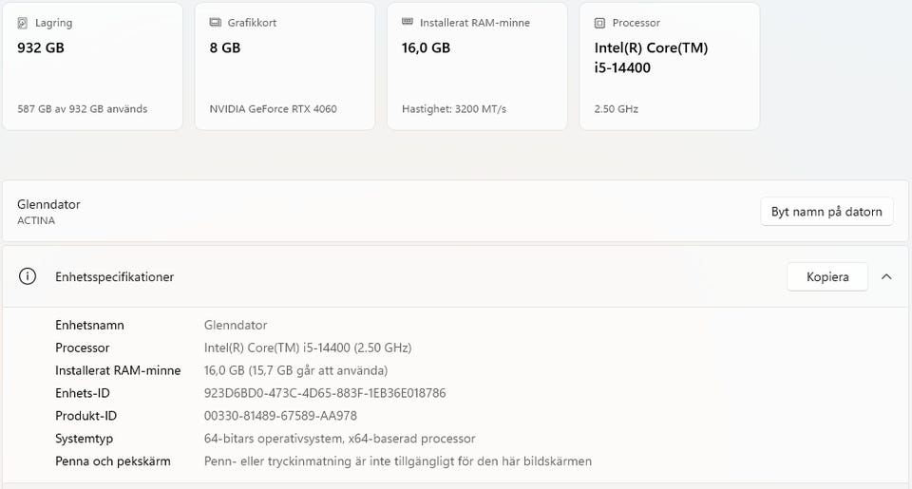Copy device specs with Kopiera button
The image size is (912, 489).
(x=826, y=277)
